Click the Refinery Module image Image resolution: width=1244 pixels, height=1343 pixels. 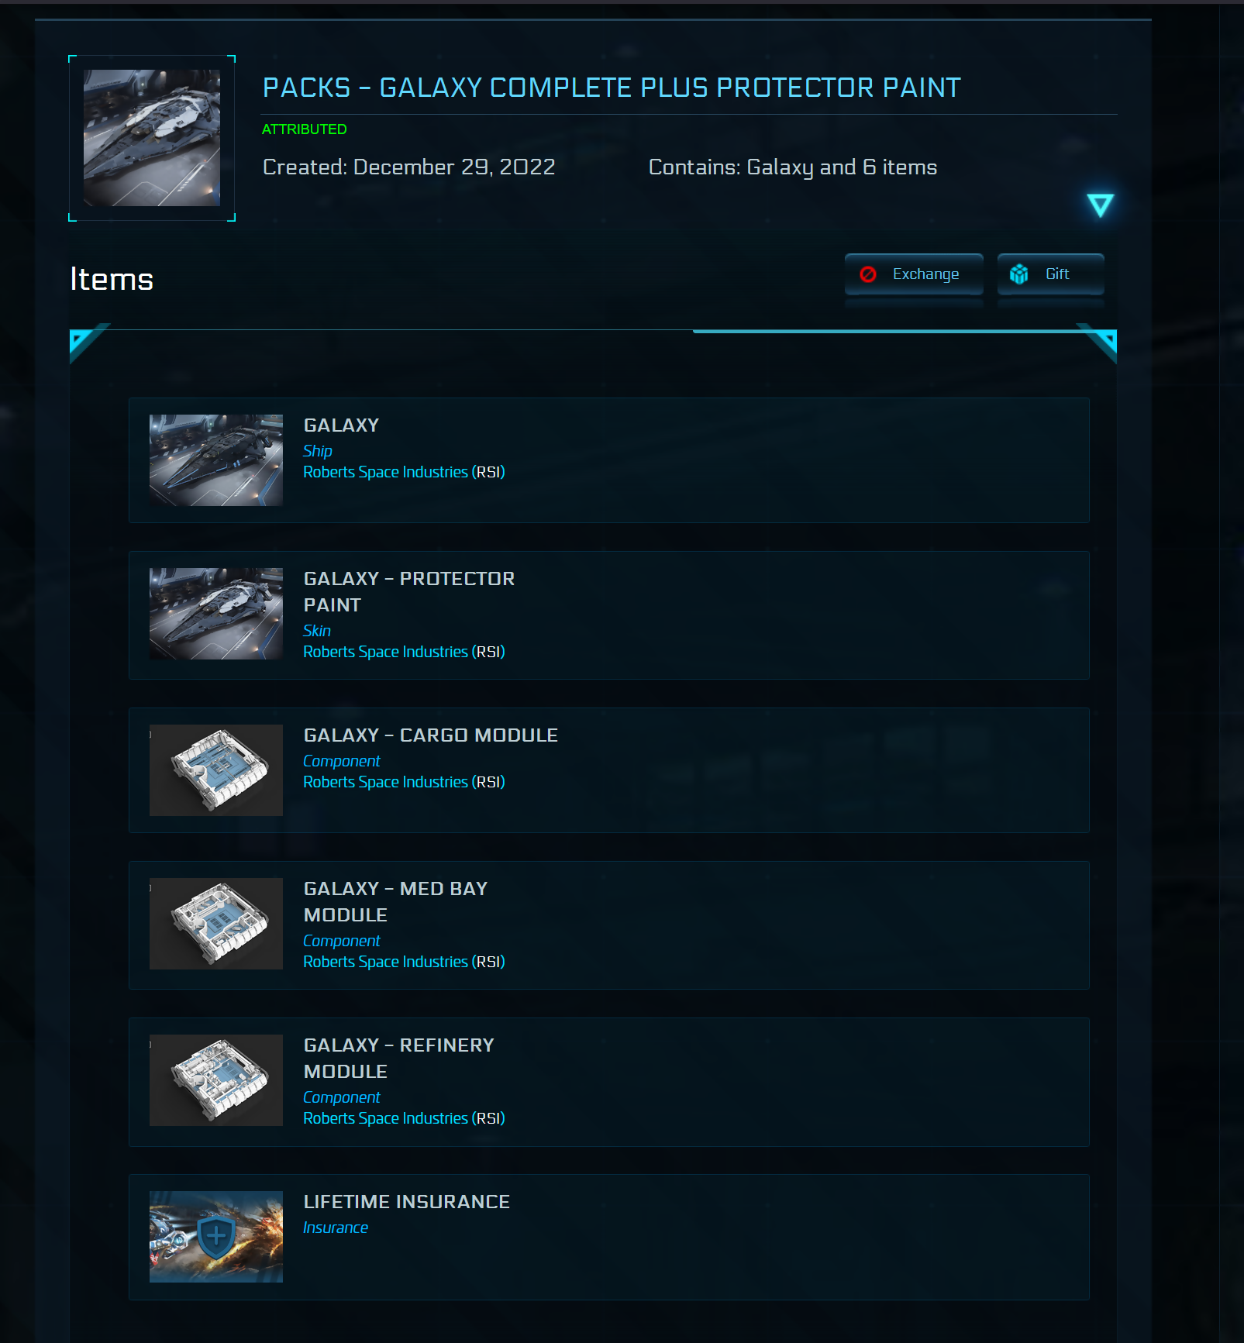pos(216,1080)
